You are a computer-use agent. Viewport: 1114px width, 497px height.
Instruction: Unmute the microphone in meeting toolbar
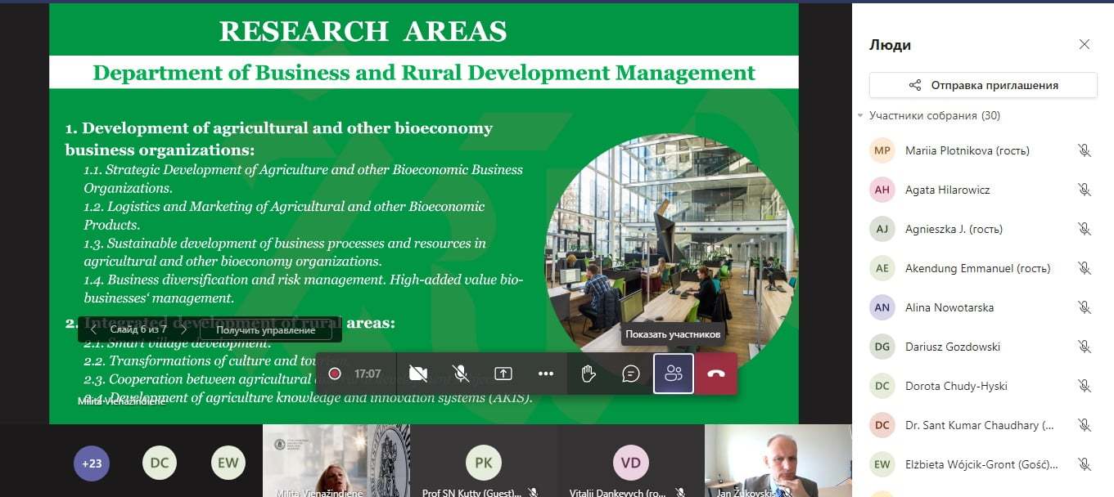click(461, 374)
